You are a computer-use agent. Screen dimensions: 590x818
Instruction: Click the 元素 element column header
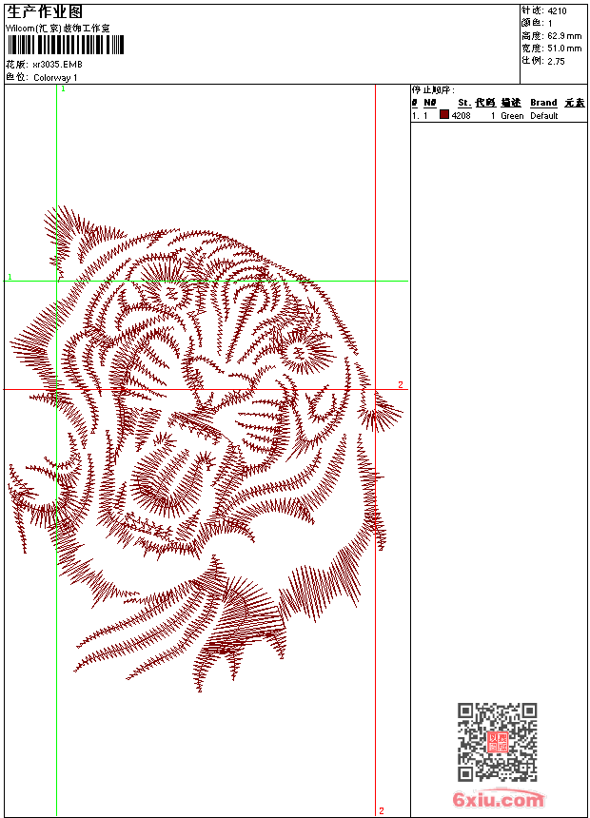click(575, 103)
